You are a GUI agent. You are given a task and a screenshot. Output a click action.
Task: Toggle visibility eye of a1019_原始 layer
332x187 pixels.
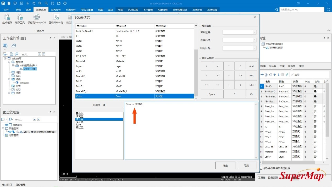click(x=10, y=132)
